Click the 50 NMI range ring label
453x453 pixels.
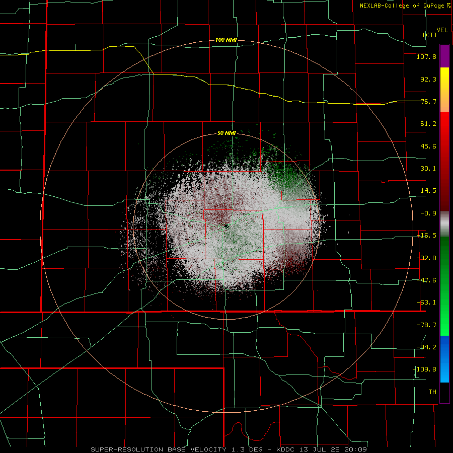tap(226, 133)
